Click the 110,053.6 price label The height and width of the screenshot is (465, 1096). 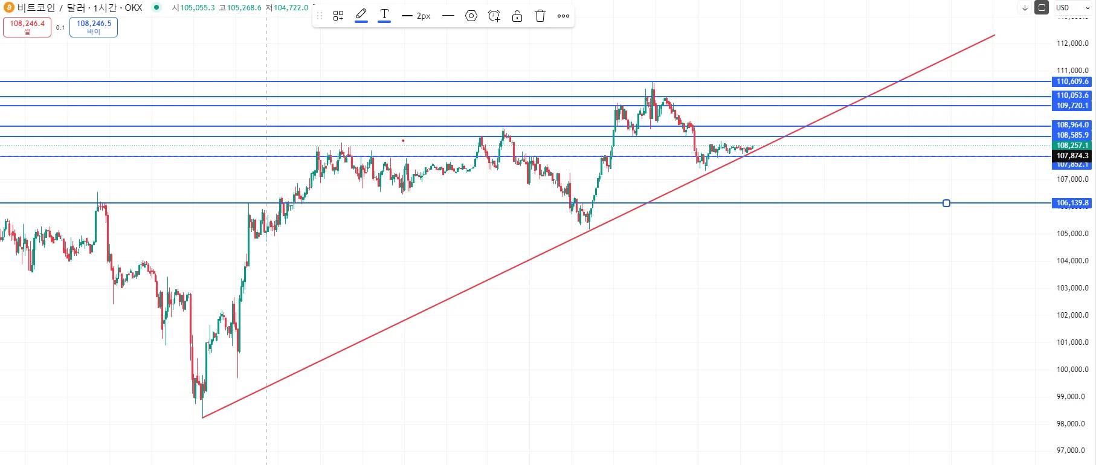pos(1072,95)
